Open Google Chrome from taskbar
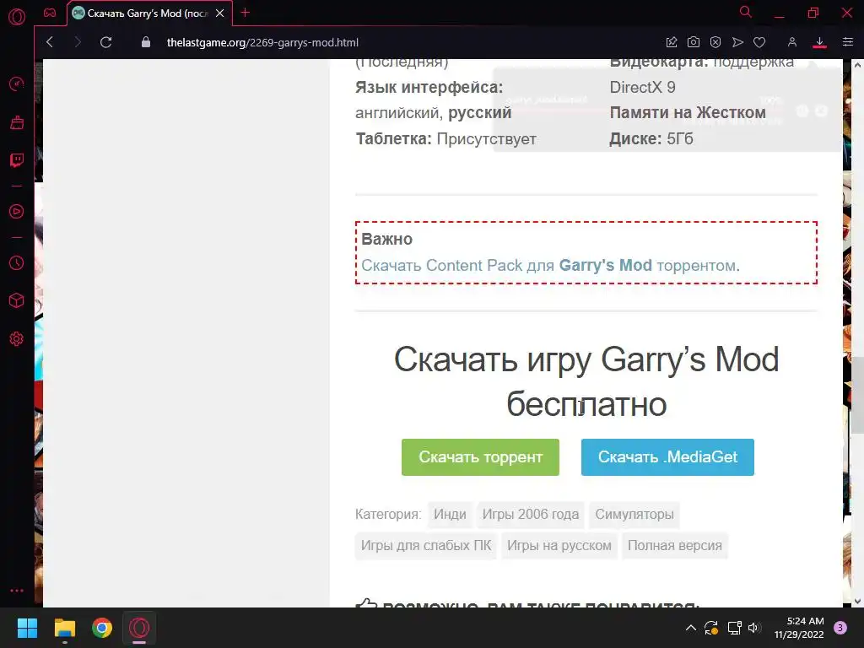Screen dimensions: 864x648 [102, 628]
